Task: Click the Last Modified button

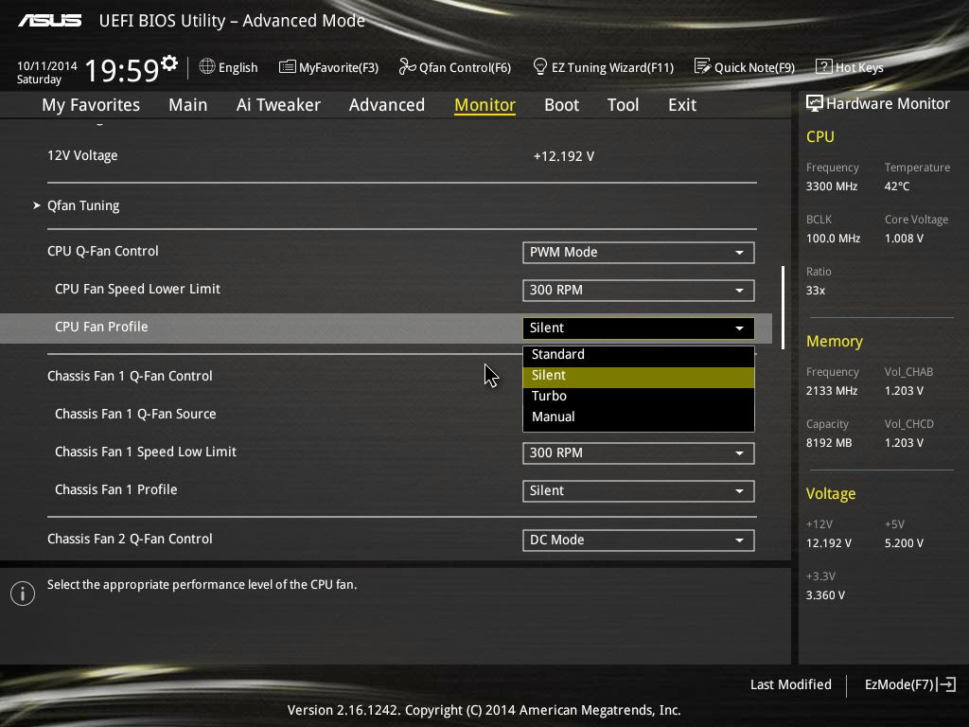Action: [790, 684]
